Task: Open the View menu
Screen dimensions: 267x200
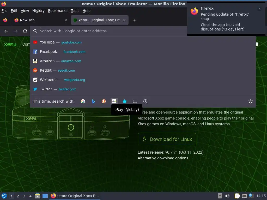Action: coord(25,11)
